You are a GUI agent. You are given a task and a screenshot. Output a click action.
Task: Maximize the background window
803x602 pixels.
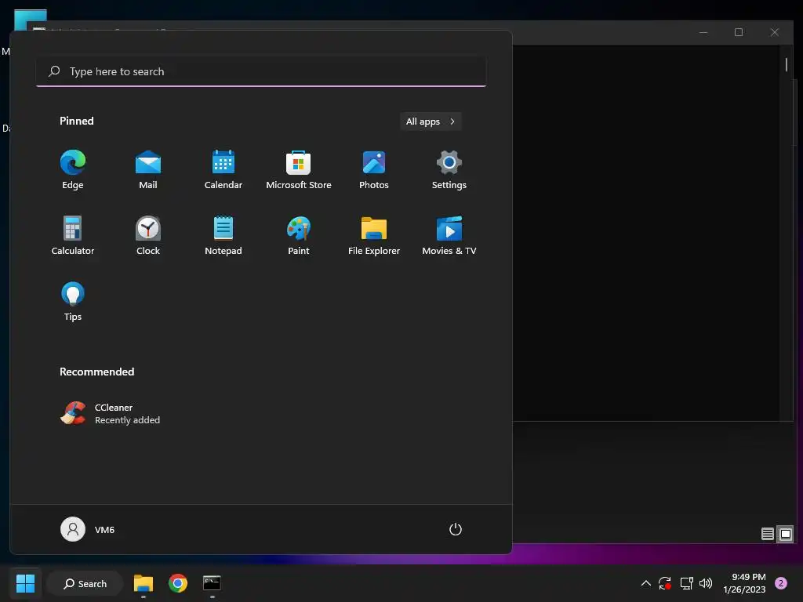[x=739, y=32]
